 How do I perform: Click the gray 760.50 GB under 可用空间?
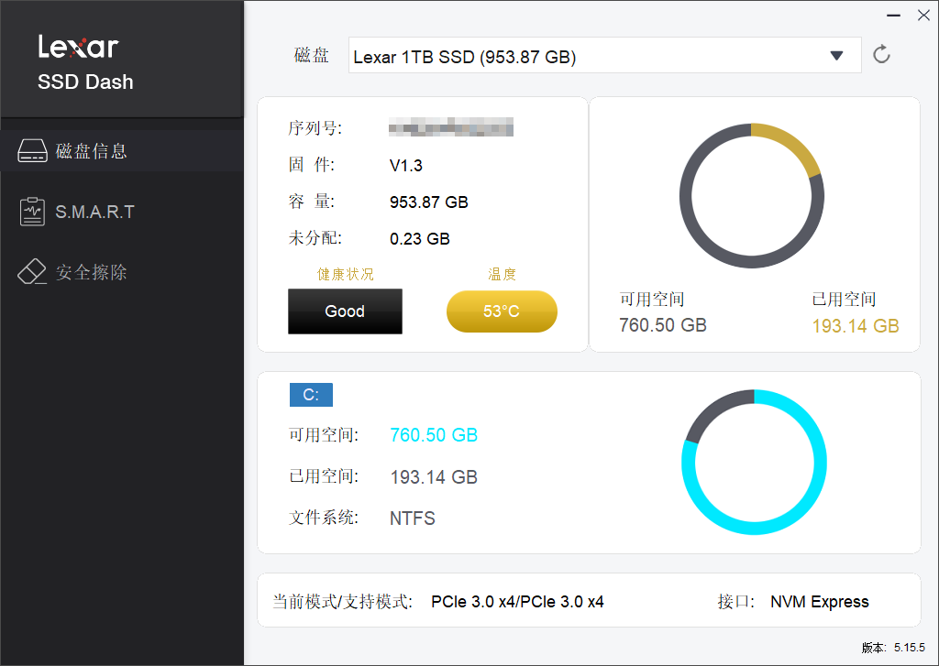663,325
